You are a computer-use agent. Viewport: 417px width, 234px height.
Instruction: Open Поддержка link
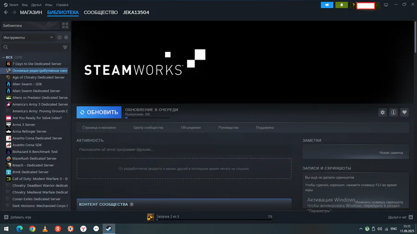click(x=265, y=128)
